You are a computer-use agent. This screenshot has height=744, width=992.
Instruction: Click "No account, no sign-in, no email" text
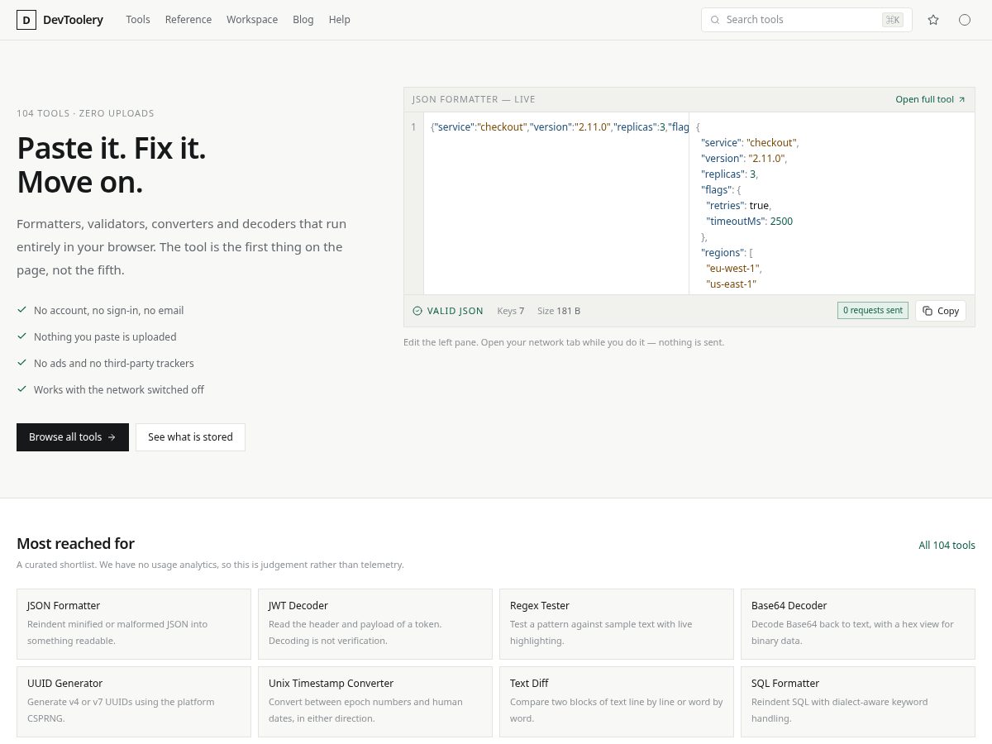click(109, 311)
